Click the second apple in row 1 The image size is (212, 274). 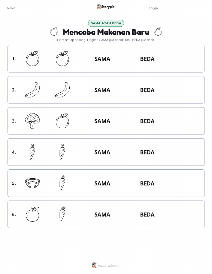pyautogui.click(x=62, y=59)
